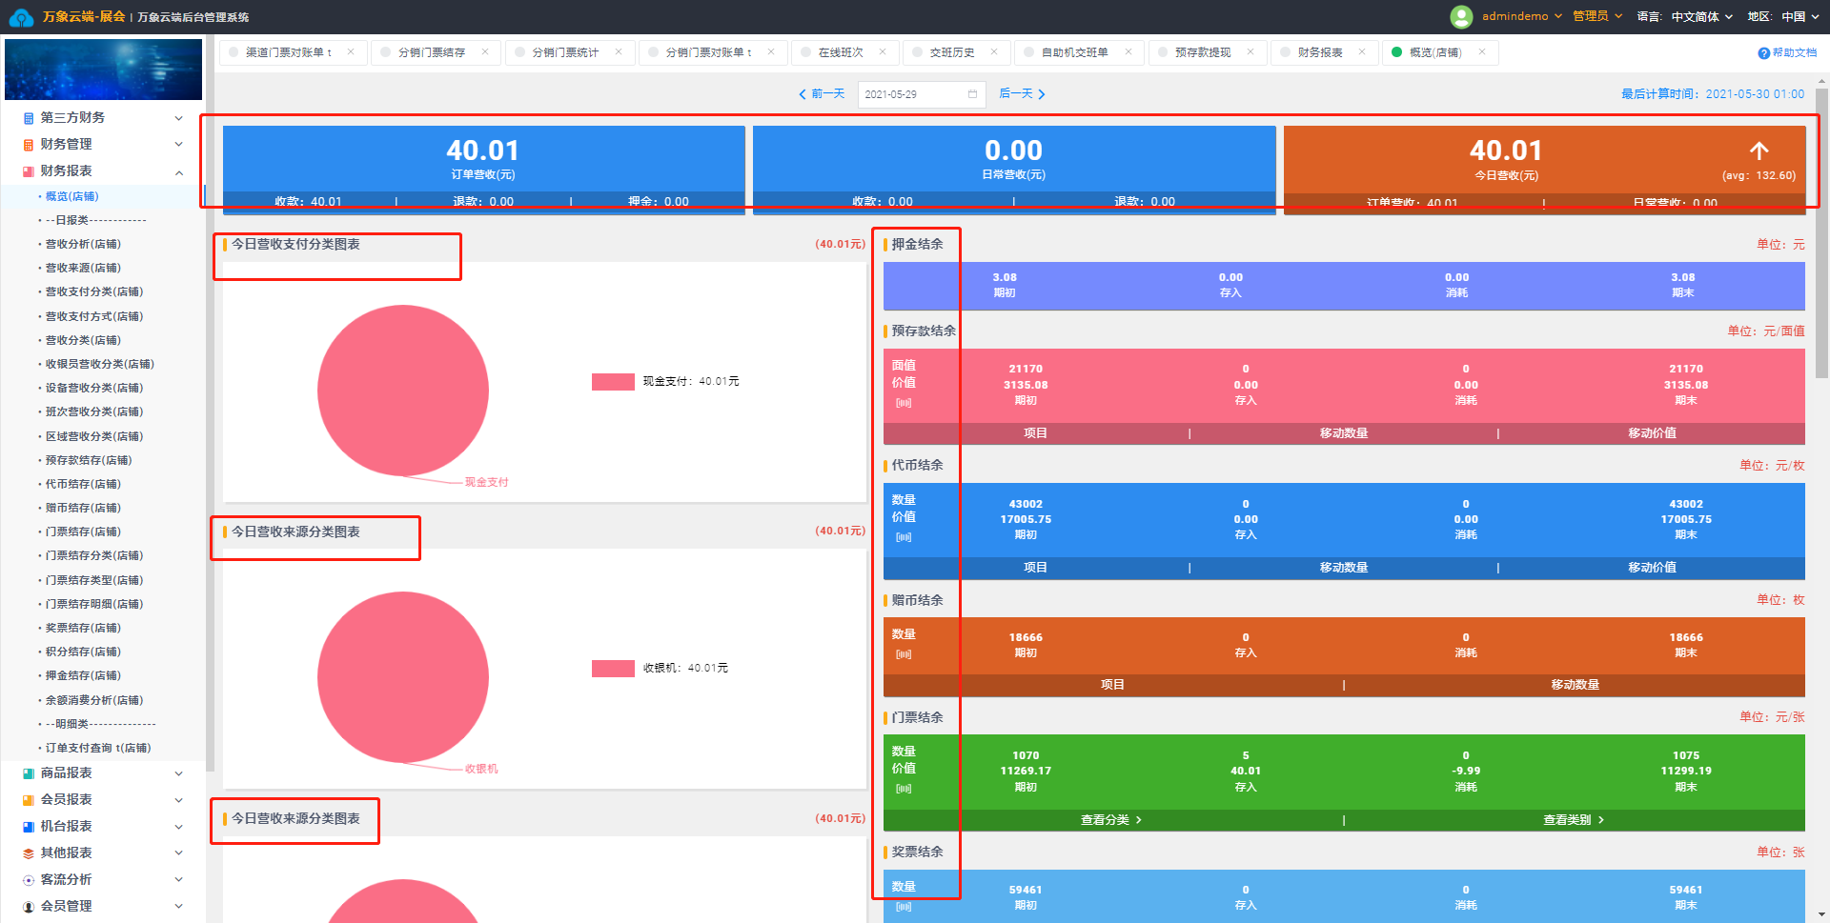Click the sidebar banner image thumbnail
The image size is (1830, 923).
(103, 70)
